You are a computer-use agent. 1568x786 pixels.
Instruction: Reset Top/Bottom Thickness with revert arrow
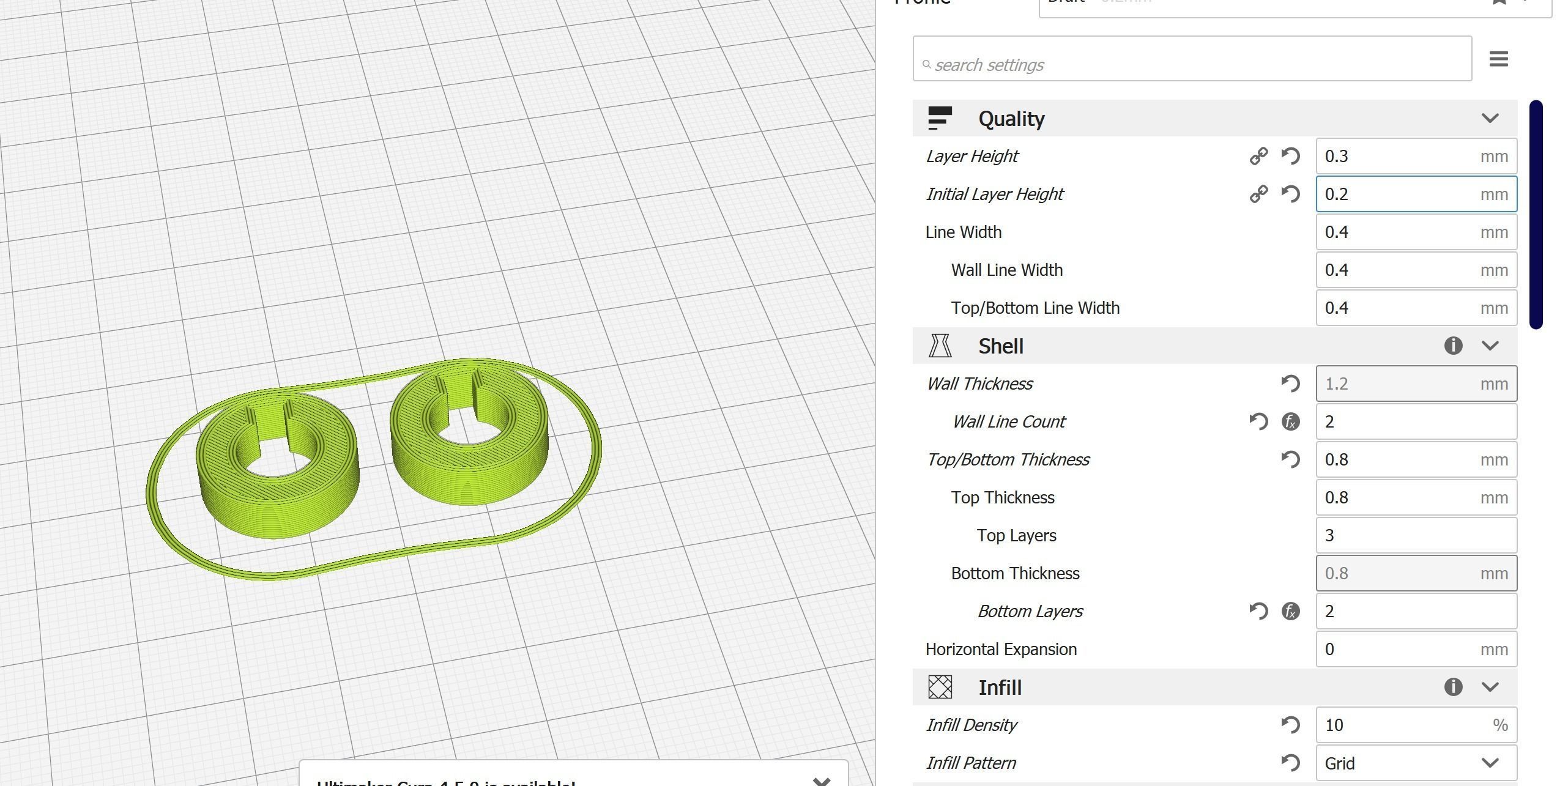[1290, 459]
